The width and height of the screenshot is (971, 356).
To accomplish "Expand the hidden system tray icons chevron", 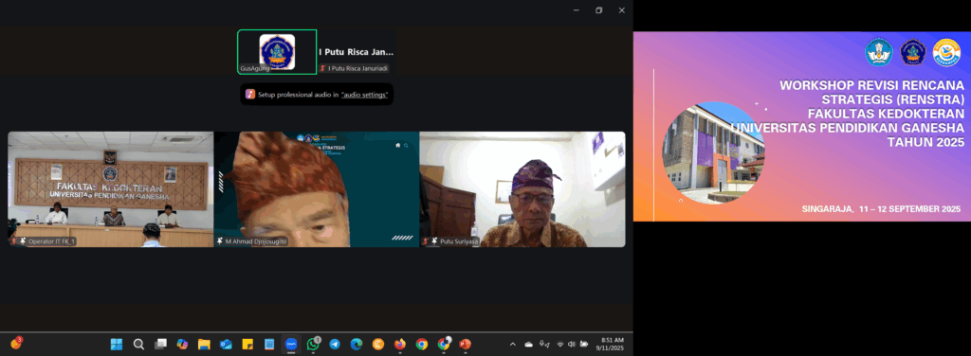I will [x=513, y=345].
